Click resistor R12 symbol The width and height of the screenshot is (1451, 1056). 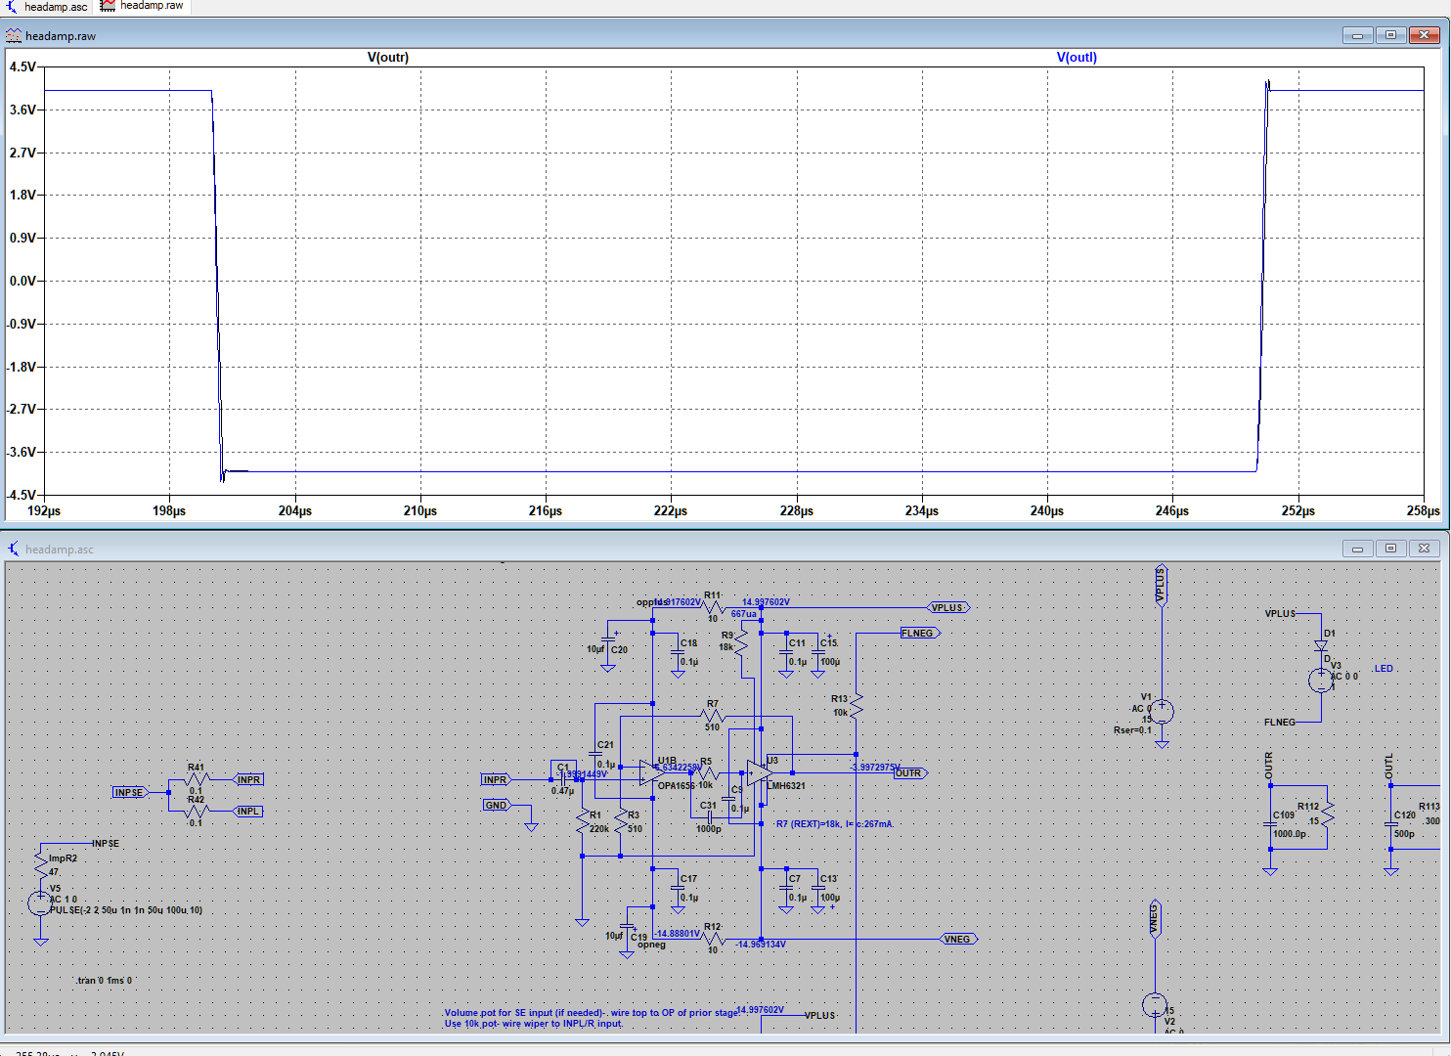point(713,939)
